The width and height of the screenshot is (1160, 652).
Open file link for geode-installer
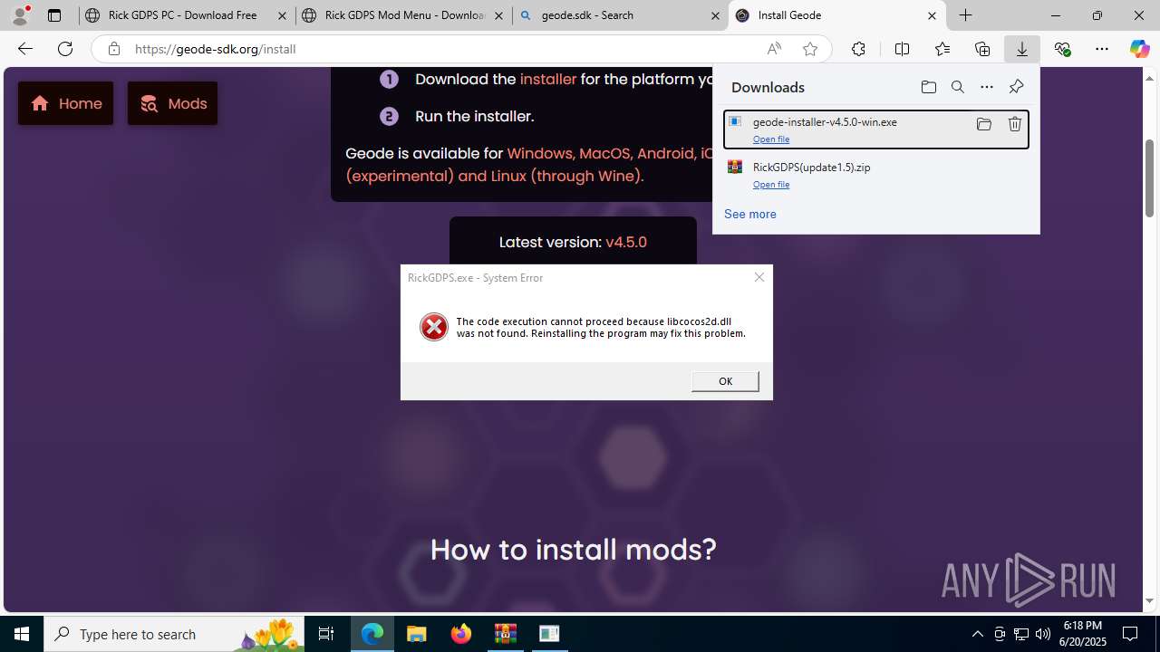[x=771, y=139]
